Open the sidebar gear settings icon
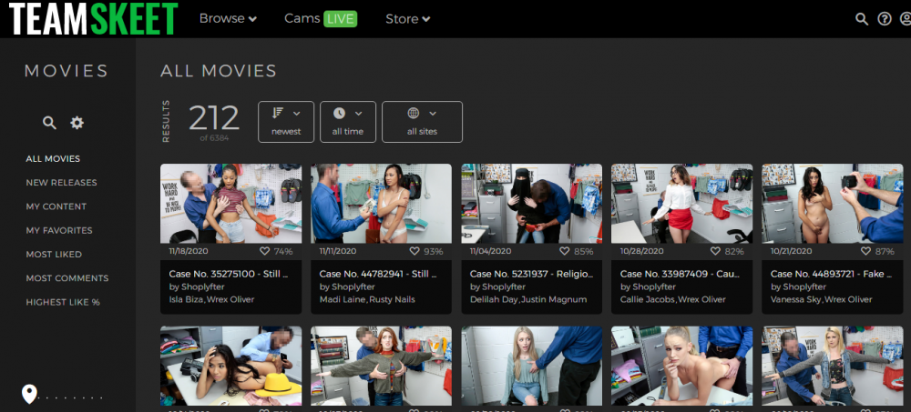The width and height of the screenshot is (911, 412). (x=77, y=123)
